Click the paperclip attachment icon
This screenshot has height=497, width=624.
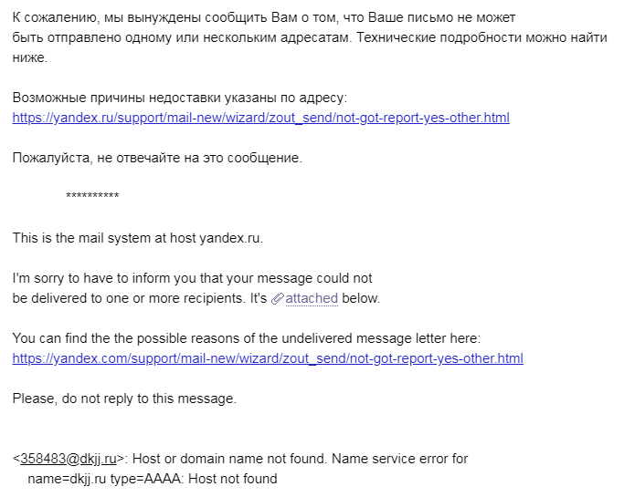(278, 298)
